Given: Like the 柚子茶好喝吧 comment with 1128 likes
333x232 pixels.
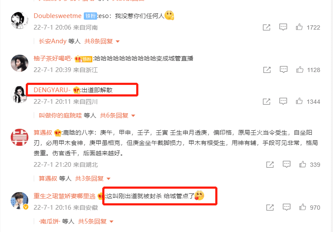Looking at the screenshot, I should [299, 69].
